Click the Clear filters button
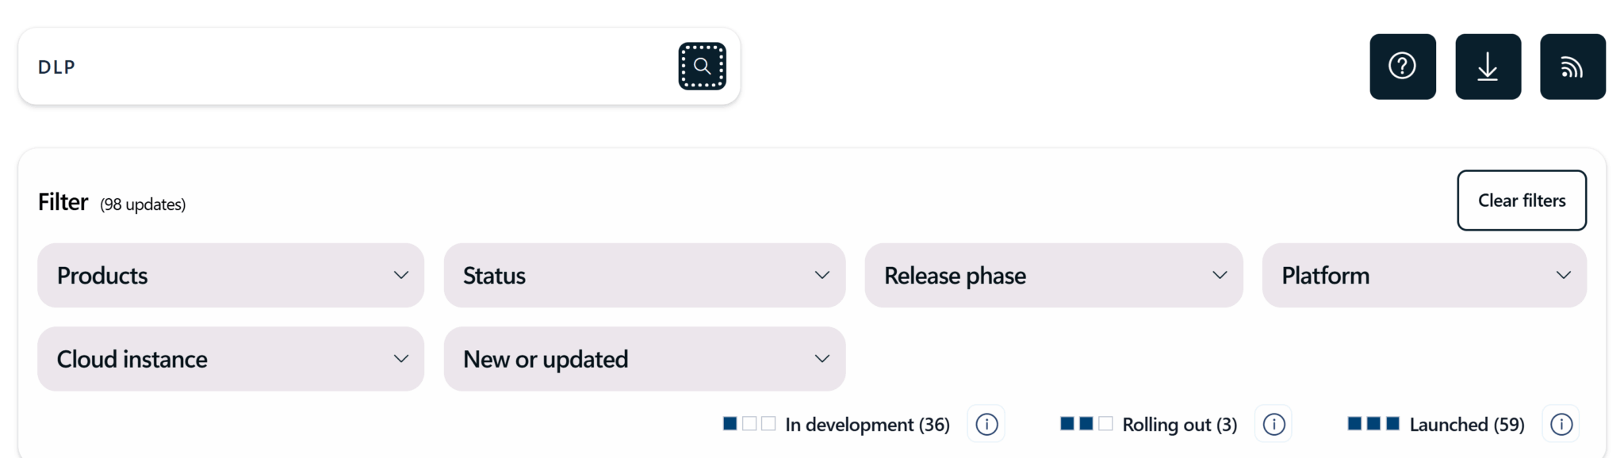 1521,200
